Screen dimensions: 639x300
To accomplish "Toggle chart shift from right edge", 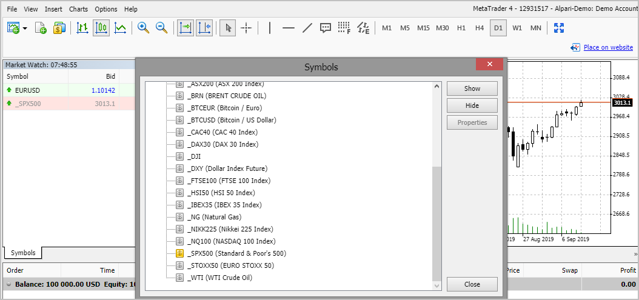I will [204, 28].
